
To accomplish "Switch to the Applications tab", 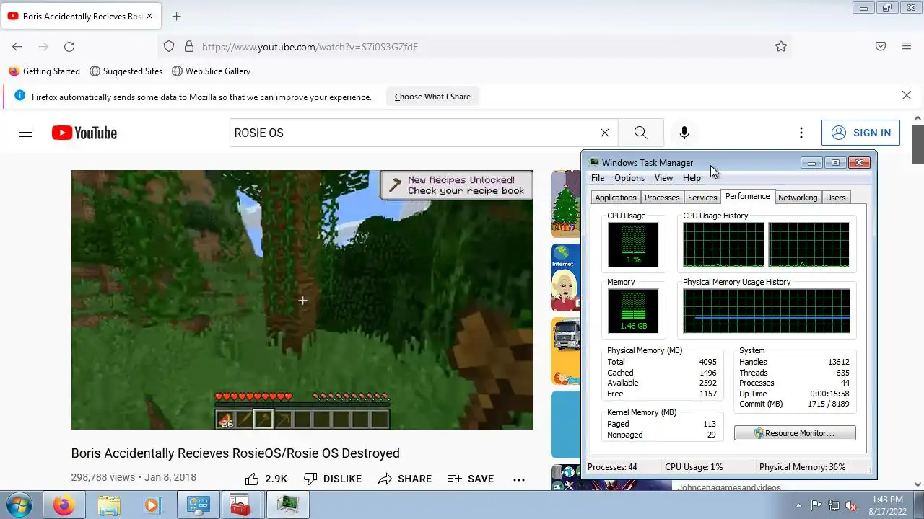I will point(616,198).
